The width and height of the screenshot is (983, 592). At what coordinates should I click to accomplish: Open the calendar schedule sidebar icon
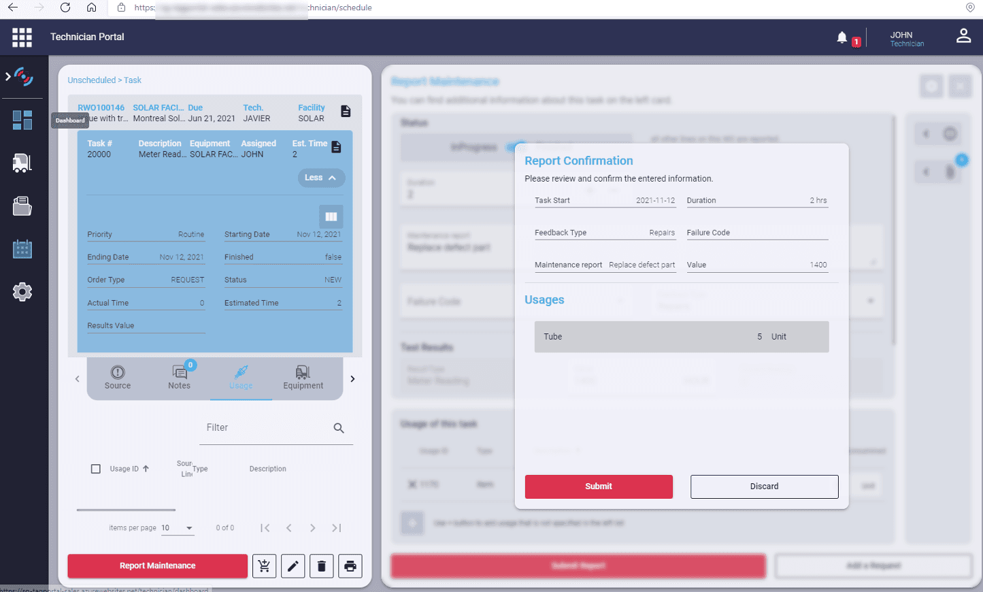click(22, 249)
